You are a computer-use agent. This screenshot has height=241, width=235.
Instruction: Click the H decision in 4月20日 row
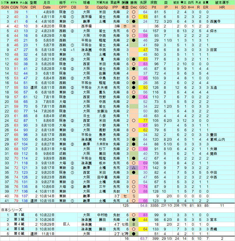(134, 26)
